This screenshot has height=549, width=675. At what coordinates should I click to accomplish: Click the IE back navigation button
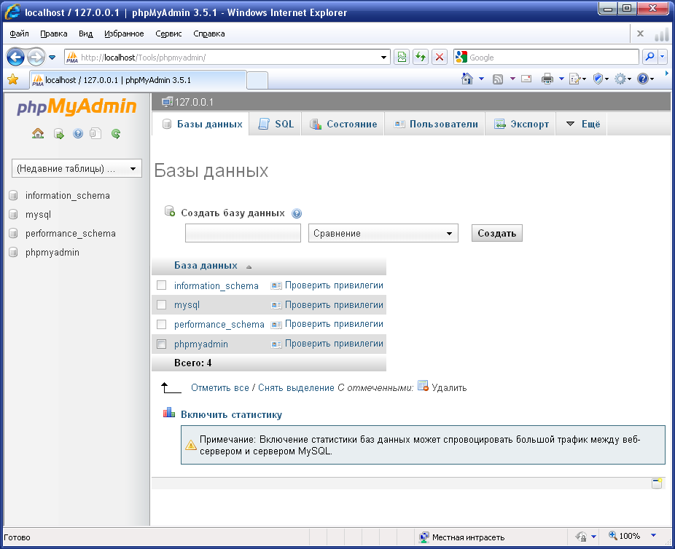pyautogui.click(x=15, y=58)
